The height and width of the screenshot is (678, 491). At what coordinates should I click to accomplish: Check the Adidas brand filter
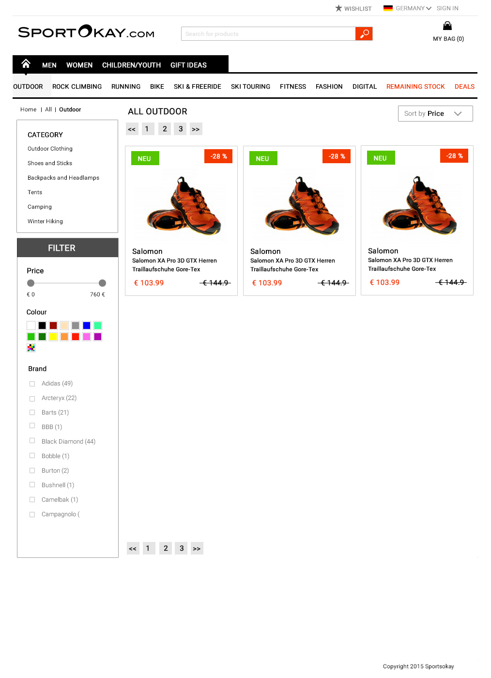pyautogui.click(x=32, y=384)
